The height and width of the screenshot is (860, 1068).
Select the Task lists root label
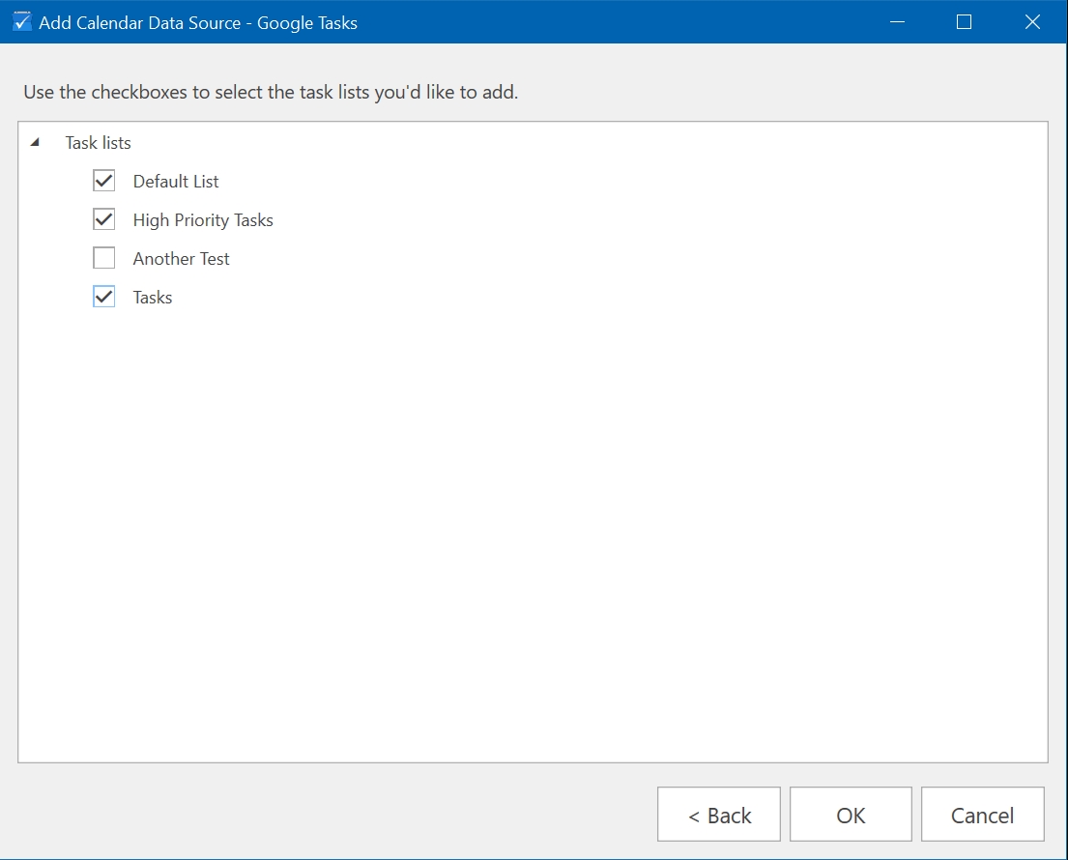pyautogui.click(x=98, y=143)
